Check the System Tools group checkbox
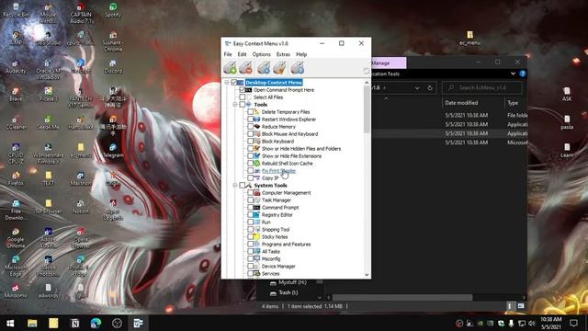The height and width of the screenshot is (331, 588). click(243, 186)
